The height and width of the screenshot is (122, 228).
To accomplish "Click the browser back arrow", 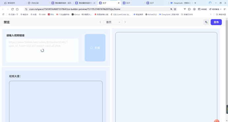I will [3, 9].
